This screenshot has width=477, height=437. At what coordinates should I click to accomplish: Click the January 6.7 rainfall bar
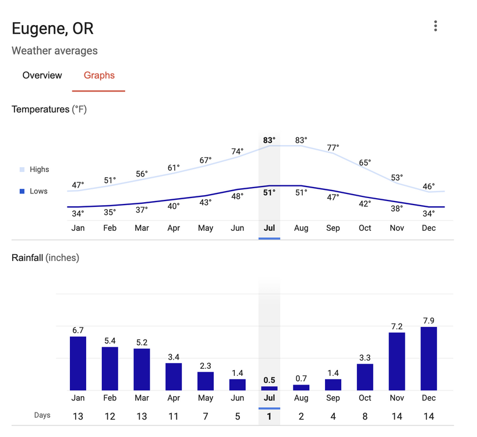78,363
